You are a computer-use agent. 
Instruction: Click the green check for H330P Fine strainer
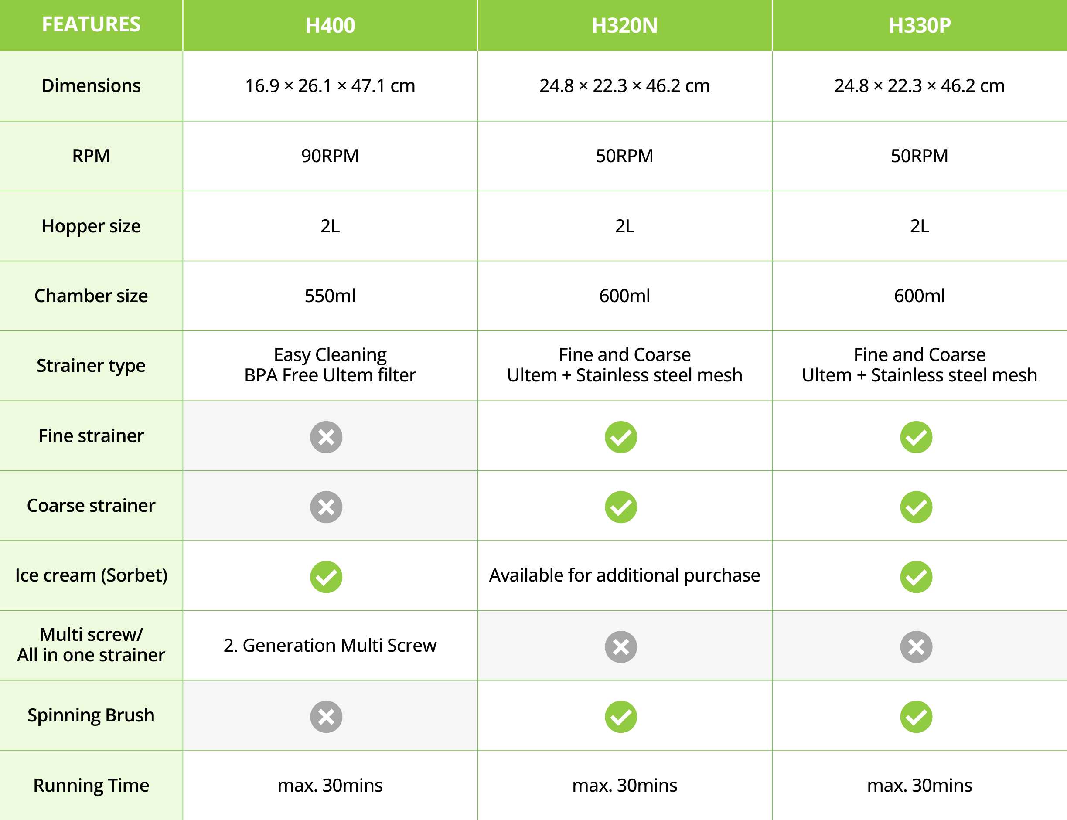[916, 437]
